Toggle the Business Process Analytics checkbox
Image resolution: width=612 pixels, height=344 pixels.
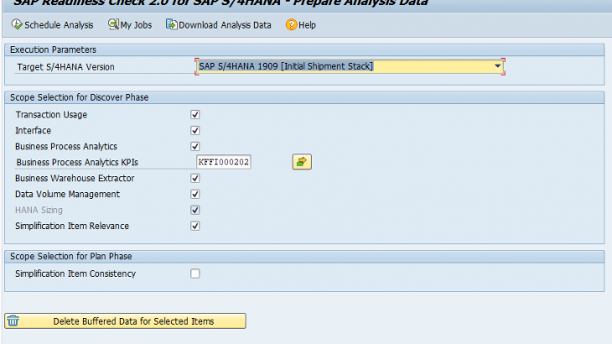click(195, 147)
